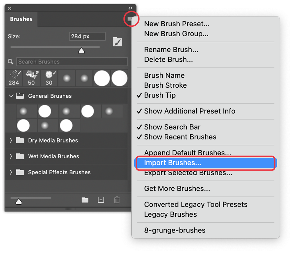The height and width of the screenshot is (257, 297).
Task: Choose 8-grunge-brushes menu item
Action: point(175,230)
